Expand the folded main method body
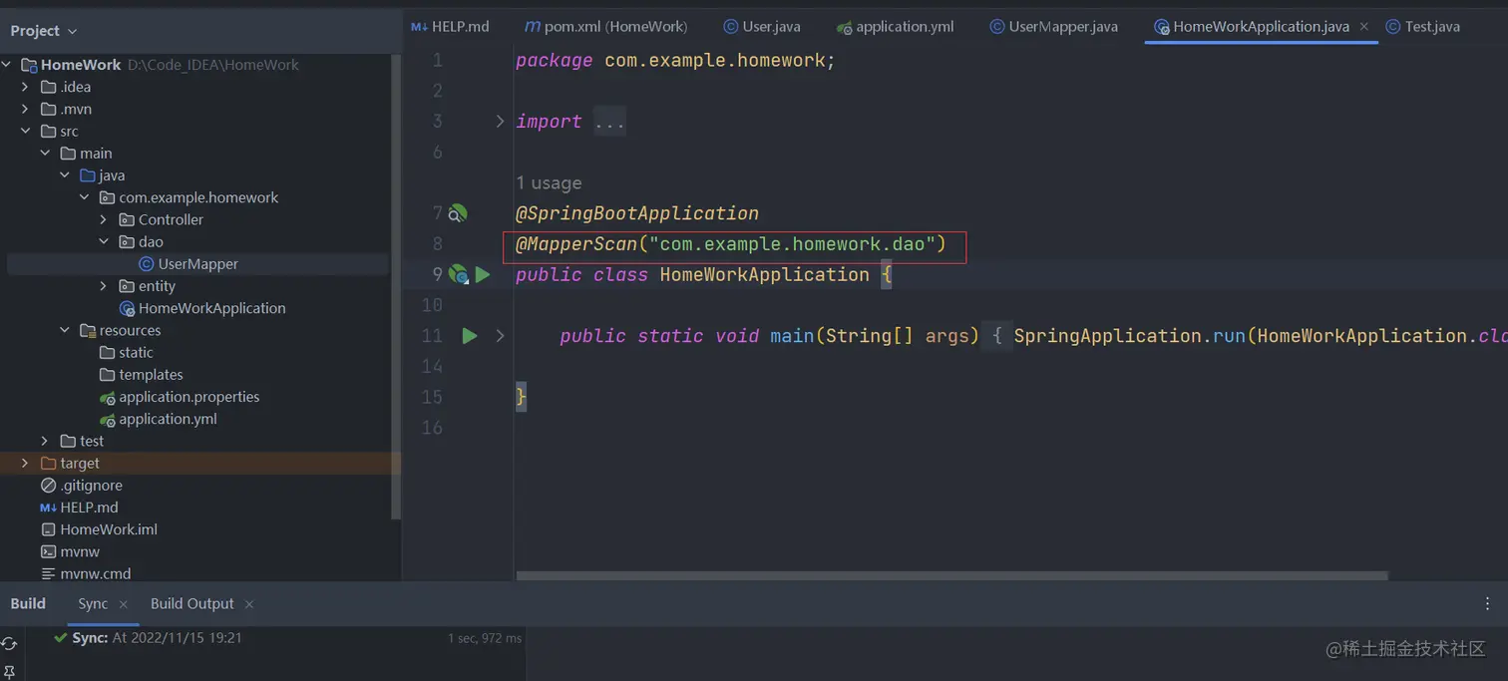Image resolution: width=1508 pixels, height=681 pixels. (x=500, y=336)
